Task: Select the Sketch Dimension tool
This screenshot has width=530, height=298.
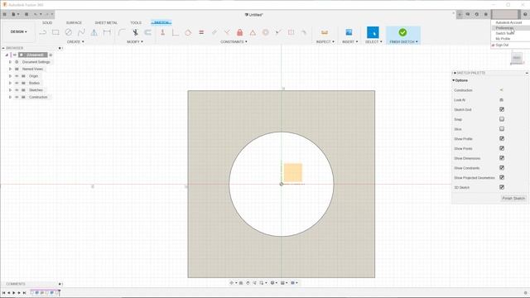Action: point(107,32)
